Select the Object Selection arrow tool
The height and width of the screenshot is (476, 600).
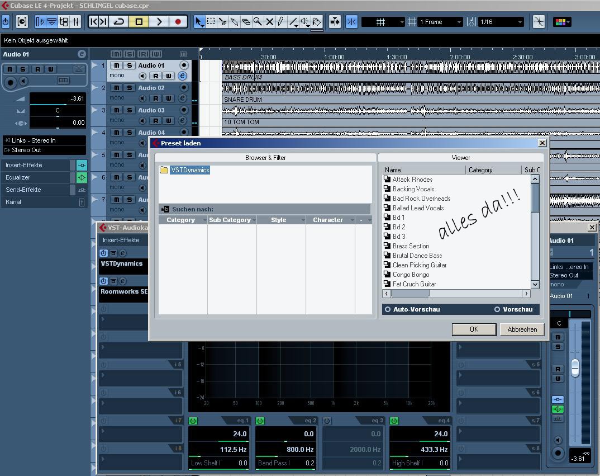(x=199, y=21)
